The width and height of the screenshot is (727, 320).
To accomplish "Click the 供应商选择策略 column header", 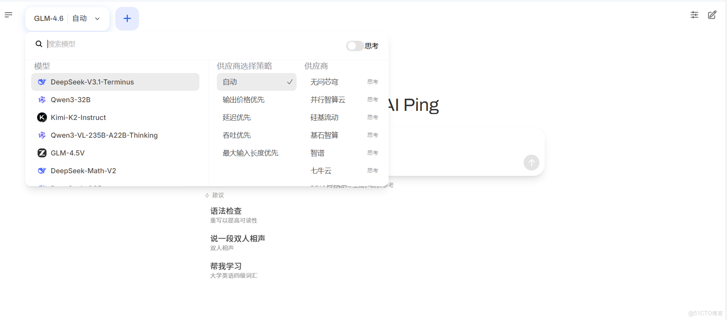I will click(x=244, y=66).
